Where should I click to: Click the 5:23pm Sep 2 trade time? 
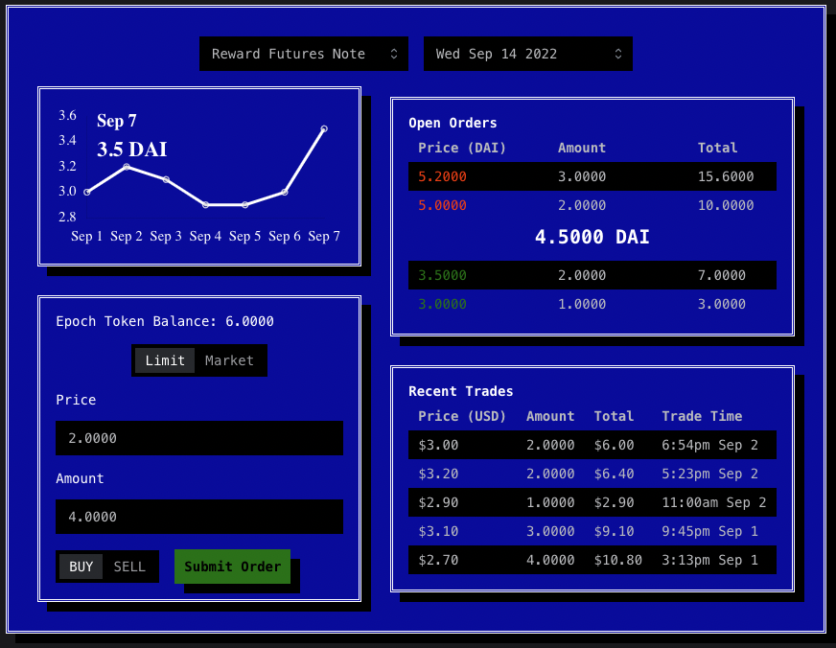710,474
